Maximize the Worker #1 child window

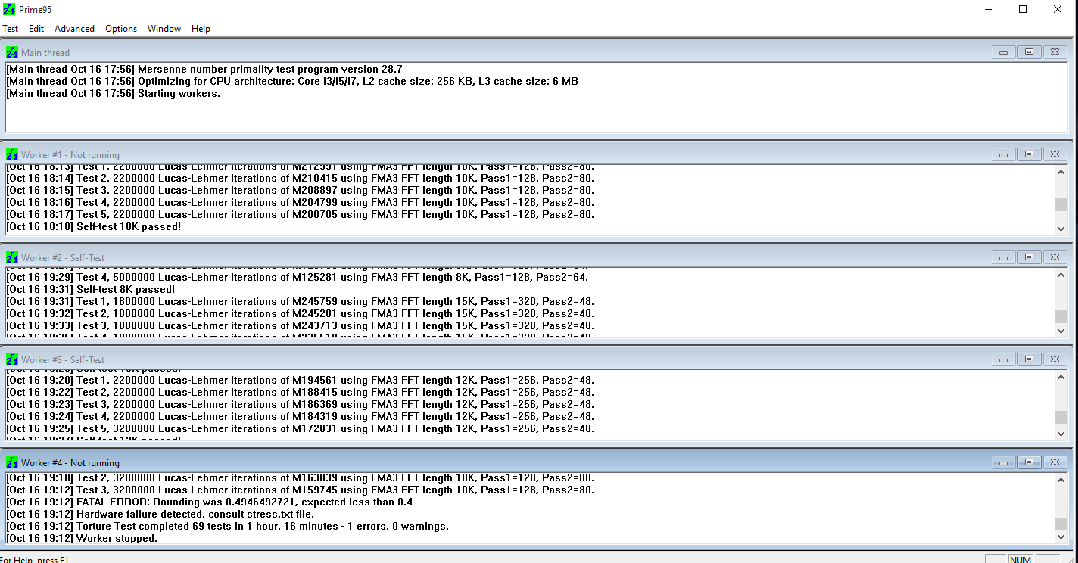(x=1029, y=154)
